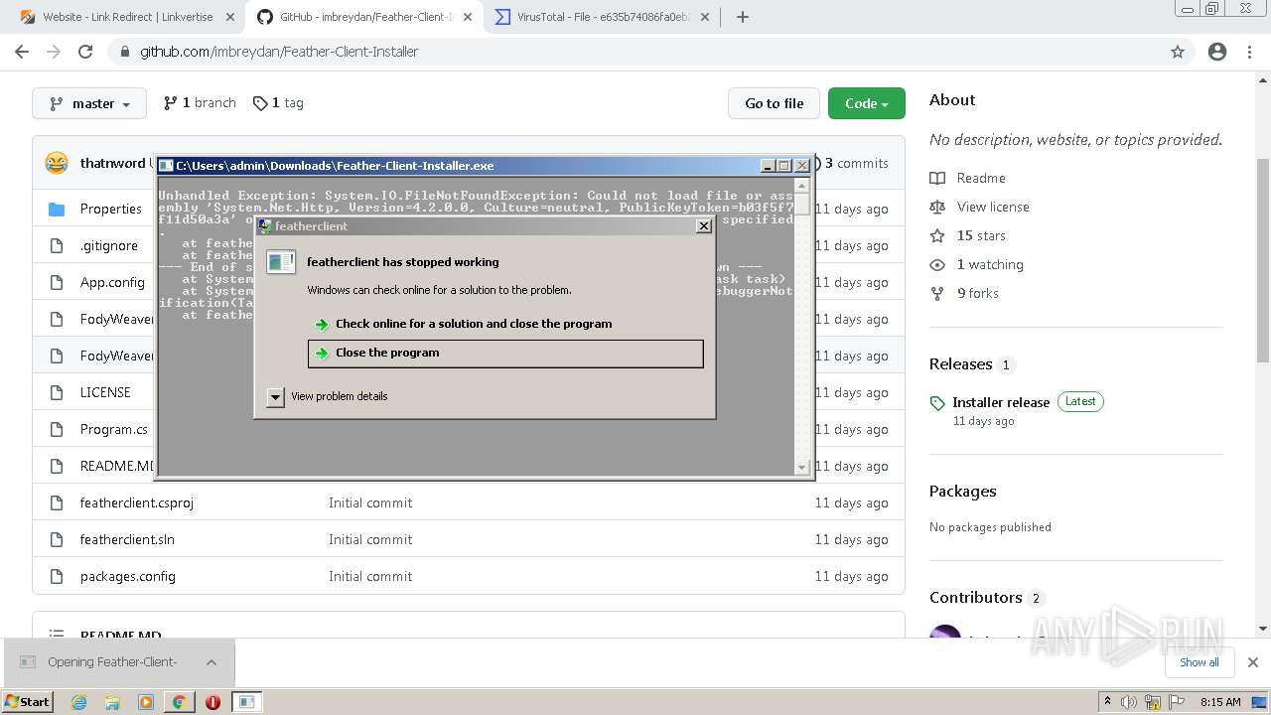Expand the master branch dropdown
Screen dimensions: 1271x715
coord(89,103)
